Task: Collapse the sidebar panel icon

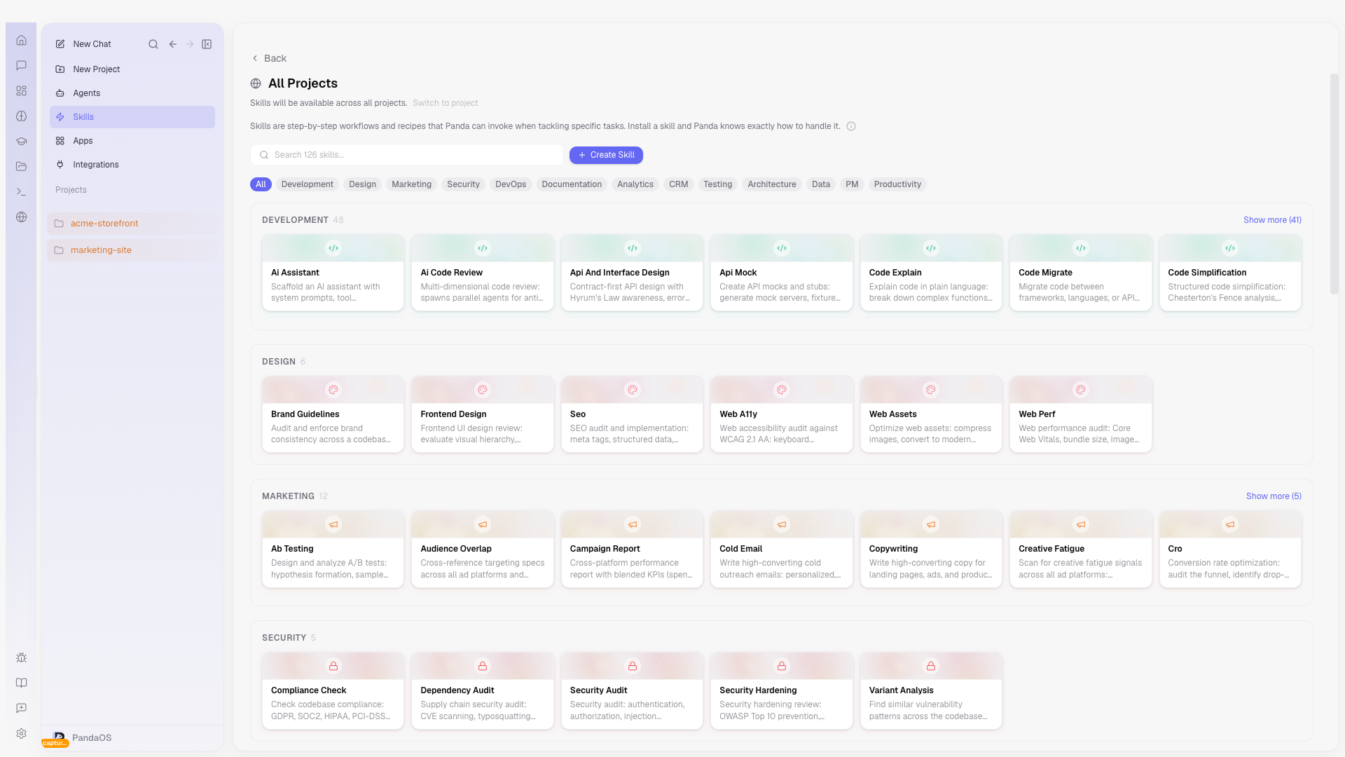Action: [207, 44]
